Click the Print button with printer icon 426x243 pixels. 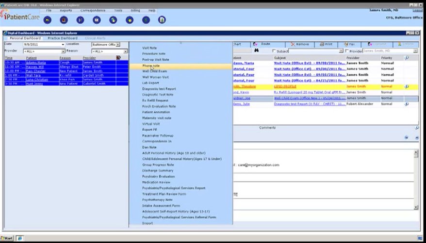pyautogui.click(x=325, y=44)
